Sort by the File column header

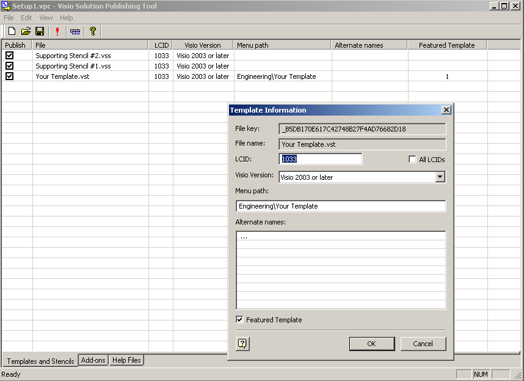click(x=90, y=45)
